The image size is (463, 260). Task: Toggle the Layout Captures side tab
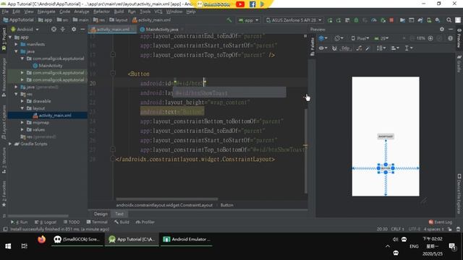(4, 122)
